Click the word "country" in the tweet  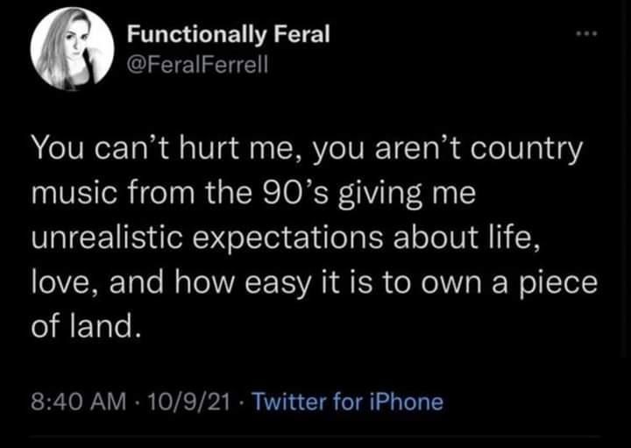pos(528,148)
